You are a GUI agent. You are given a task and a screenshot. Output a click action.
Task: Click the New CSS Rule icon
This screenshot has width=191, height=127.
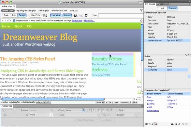click(176, 124)
